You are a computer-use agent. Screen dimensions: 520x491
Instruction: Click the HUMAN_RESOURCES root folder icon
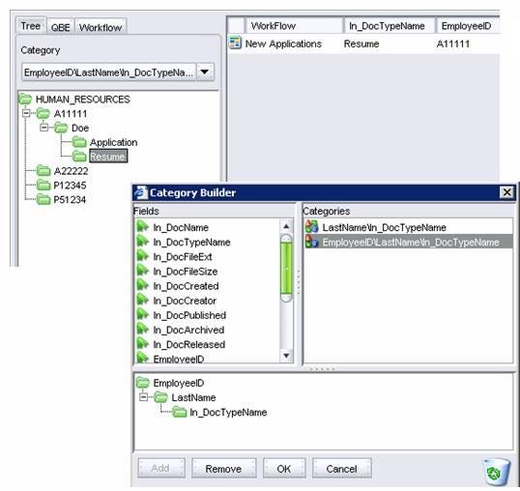click(x=25, y=99)
